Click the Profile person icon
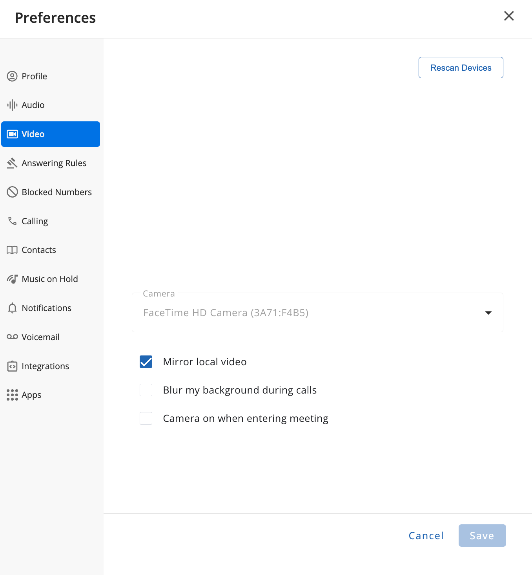The height and width of the screenshot is (575, 532). coord(12,76)
